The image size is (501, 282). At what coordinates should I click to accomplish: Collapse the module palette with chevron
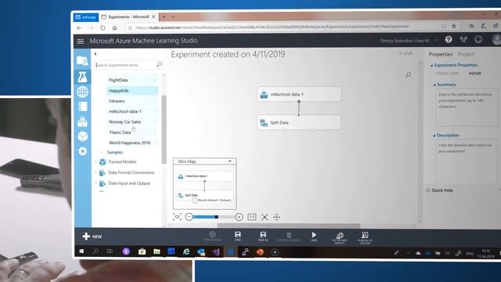coord(96,54)
